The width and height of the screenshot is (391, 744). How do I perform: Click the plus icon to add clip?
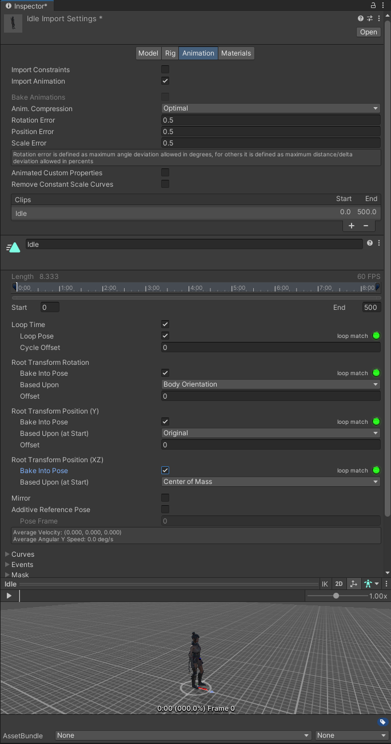[352, 226]
